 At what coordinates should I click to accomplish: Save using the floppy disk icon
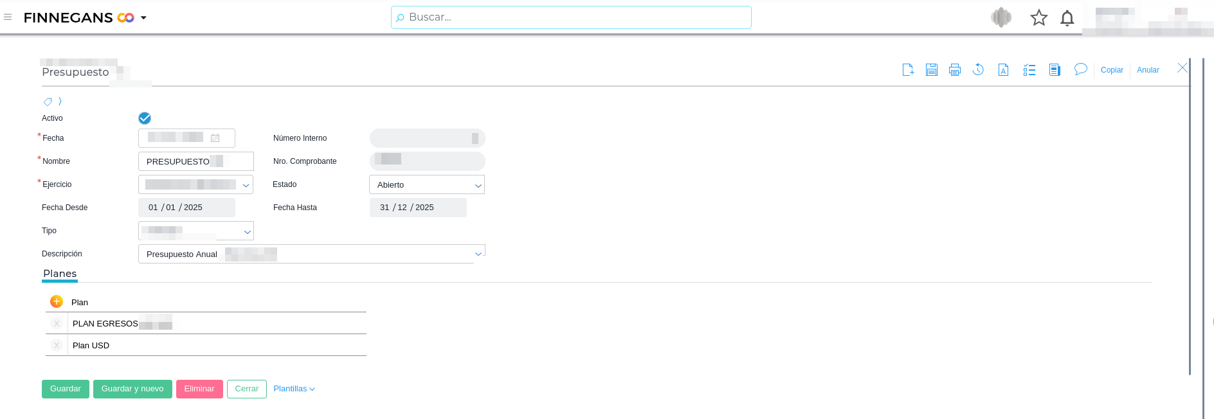click(931, 69)
